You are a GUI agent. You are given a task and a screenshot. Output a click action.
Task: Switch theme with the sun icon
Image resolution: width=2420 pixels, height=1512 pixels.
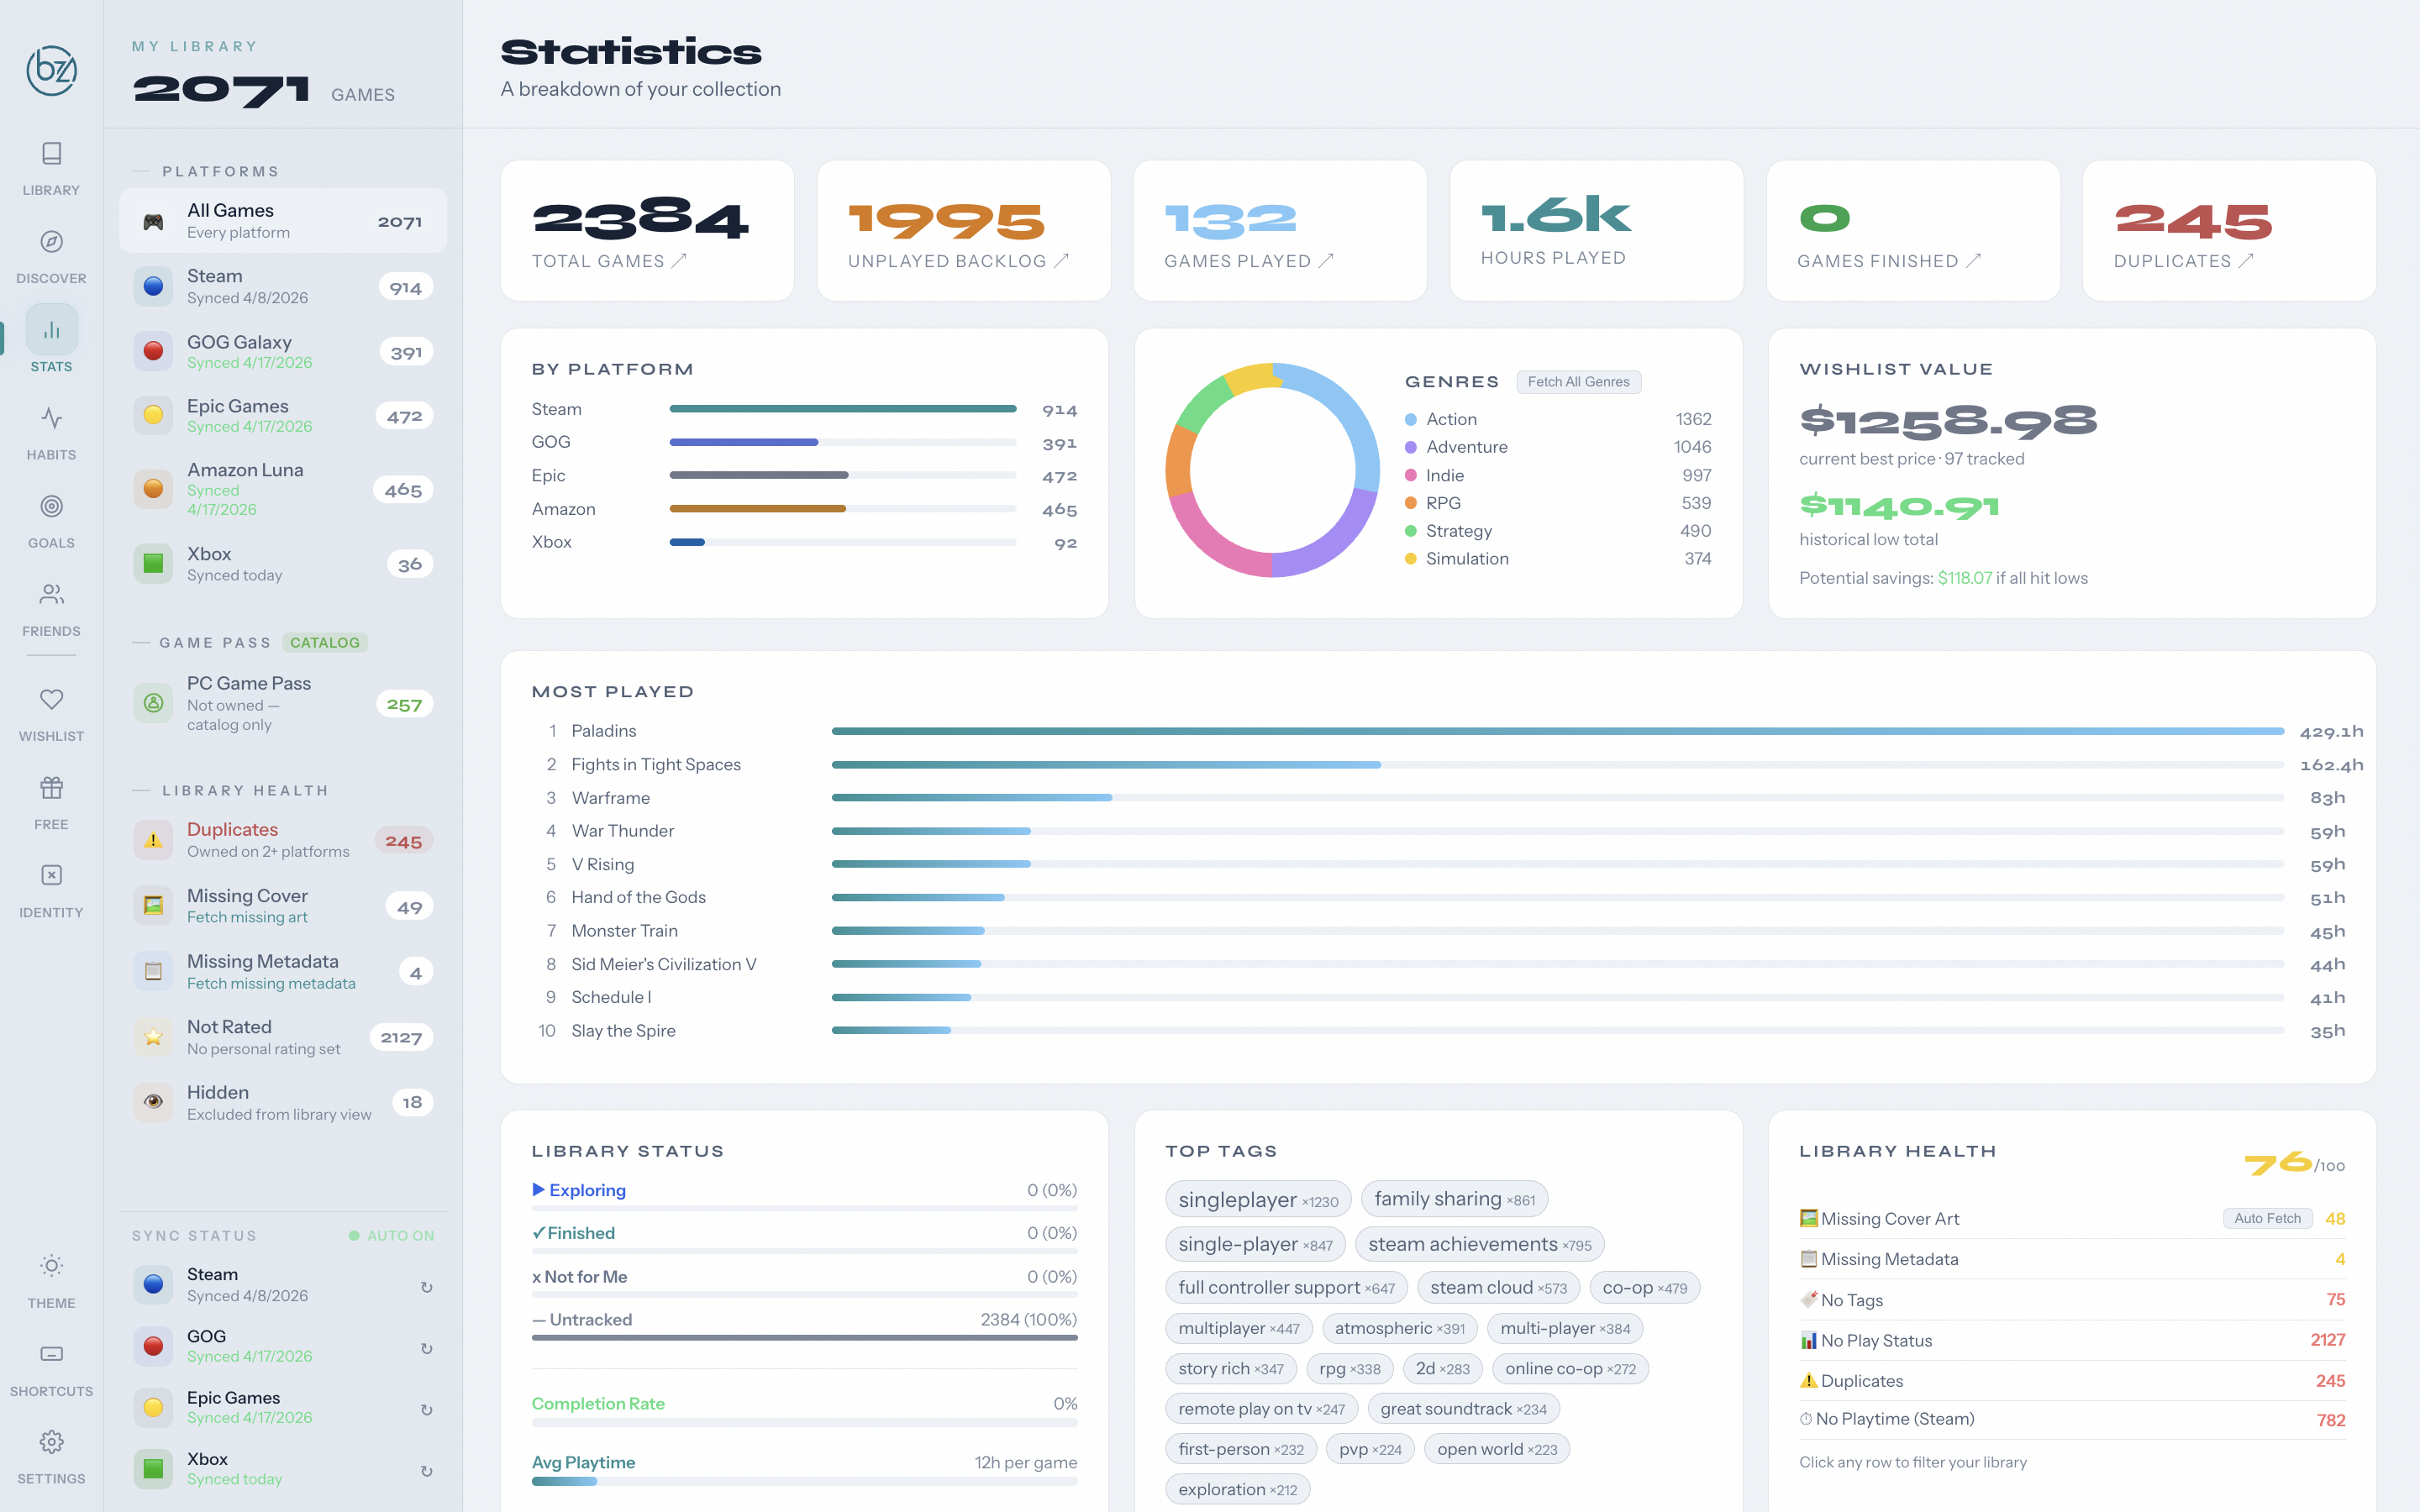[51, 1266]
